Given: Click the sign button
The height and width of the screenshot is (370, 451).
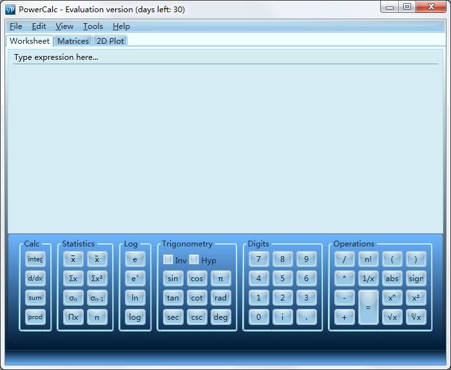Looking at the screenshot, I should (x=416, y=279).
